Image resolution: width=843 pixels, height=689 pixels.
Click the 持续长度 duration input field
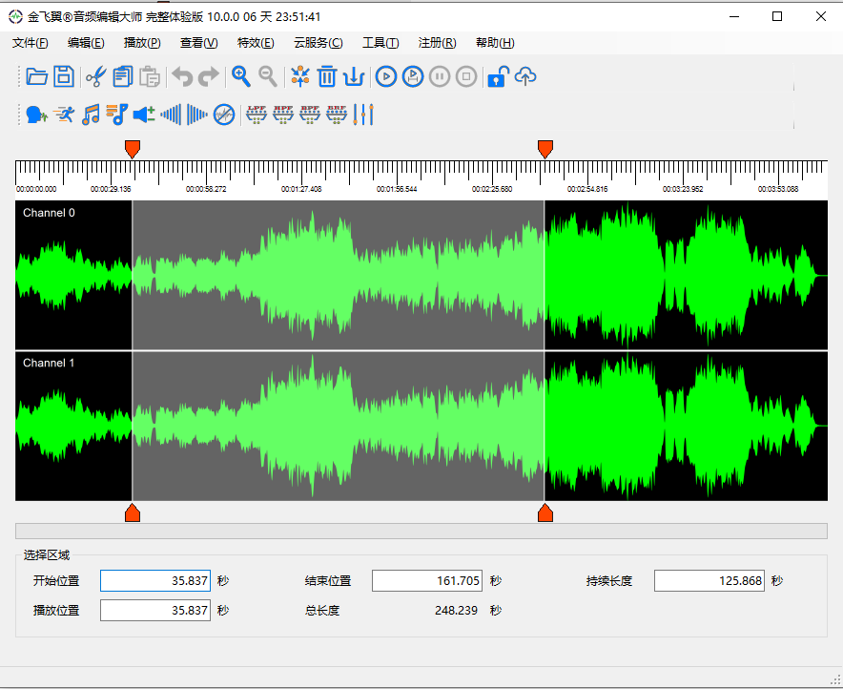[709, 581]
